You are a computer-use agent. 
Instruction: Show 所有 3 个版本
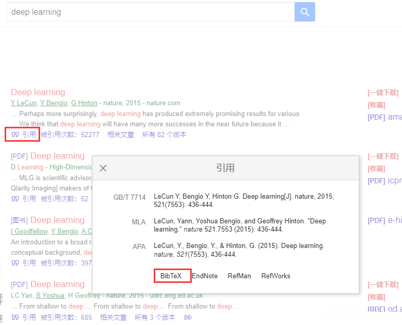pos(155,318)
